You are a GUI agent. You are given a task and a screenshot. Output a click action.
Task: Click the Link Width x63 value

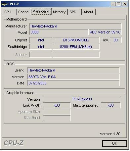pos(57,105)
